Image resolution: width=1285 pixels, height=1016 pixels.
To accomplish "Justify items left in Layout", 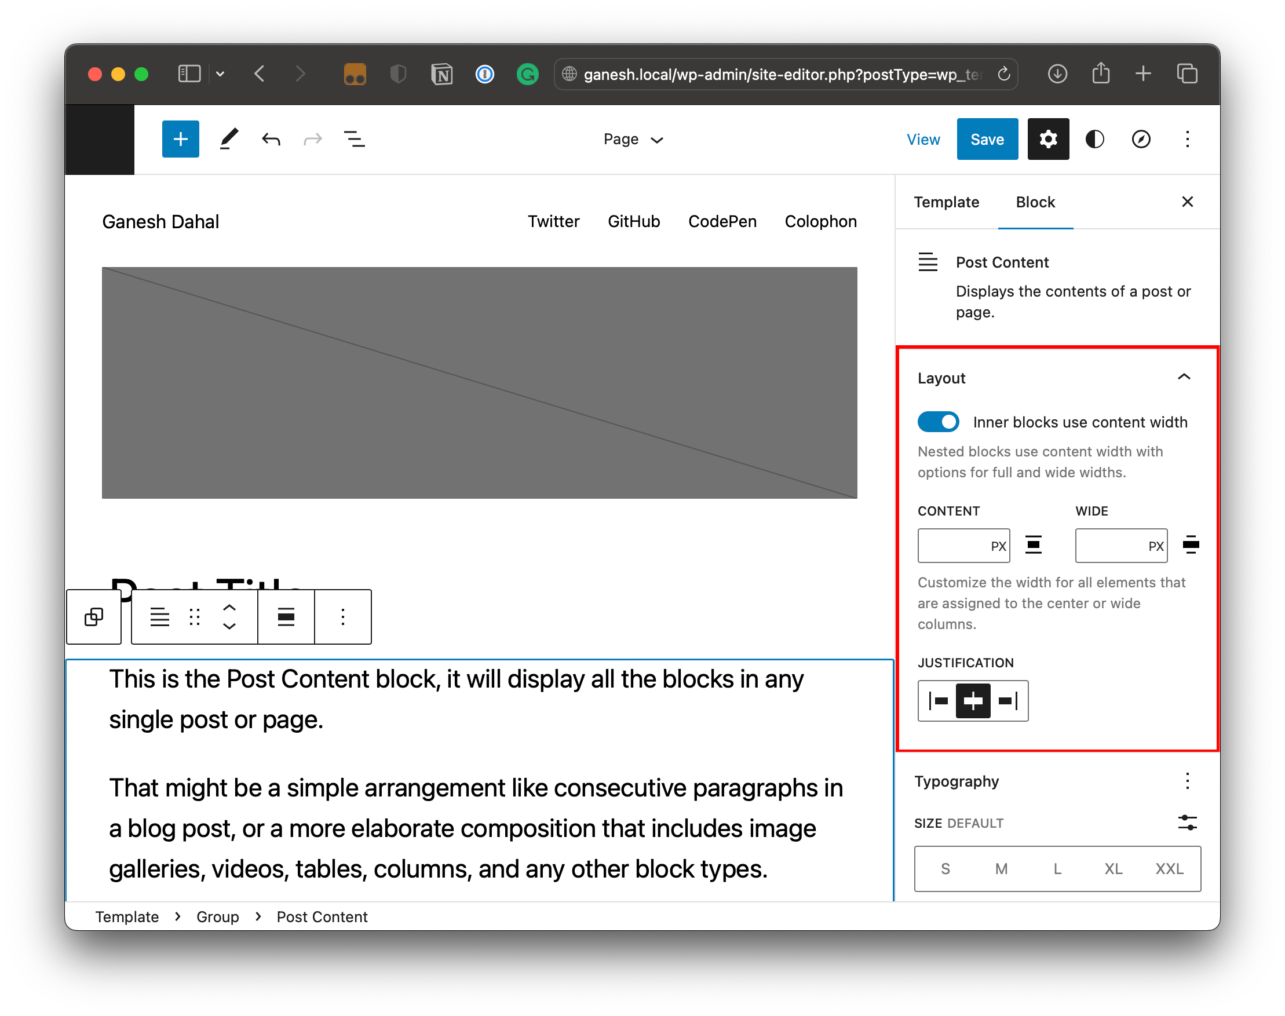I will [938, 701].
